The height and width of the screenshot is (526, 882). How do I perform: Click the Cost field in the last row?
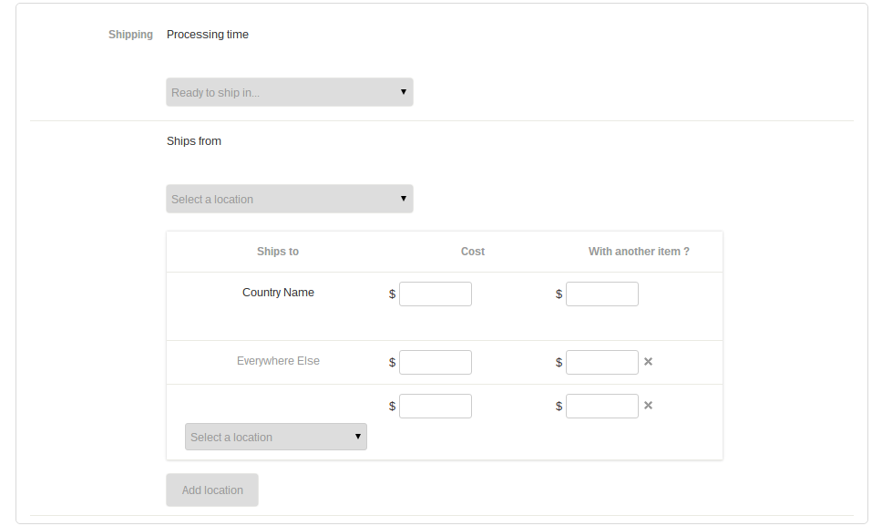[x=436, y=406]
